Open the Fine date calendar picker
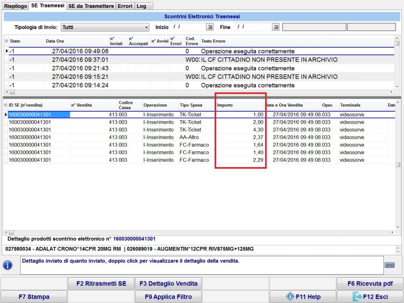 275,27
